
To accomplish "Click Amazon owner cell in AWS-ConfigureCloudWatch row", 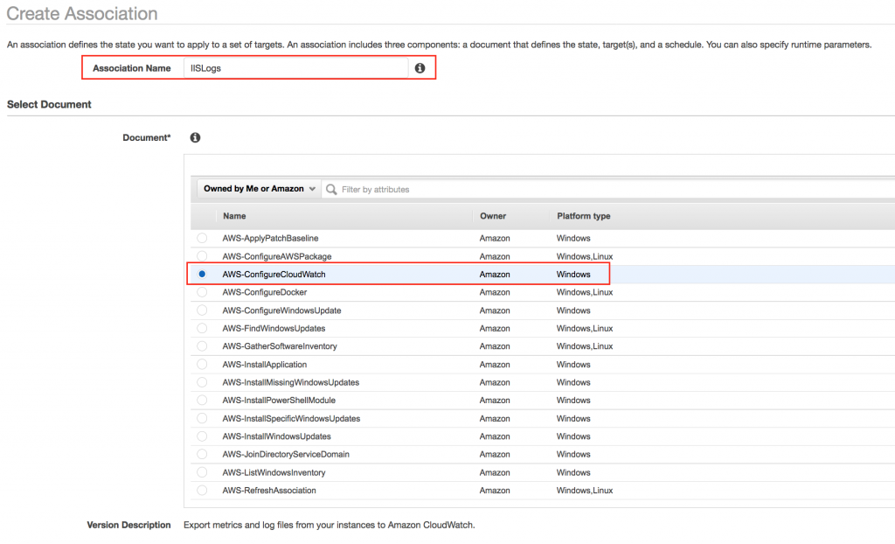I will point(495,275).
